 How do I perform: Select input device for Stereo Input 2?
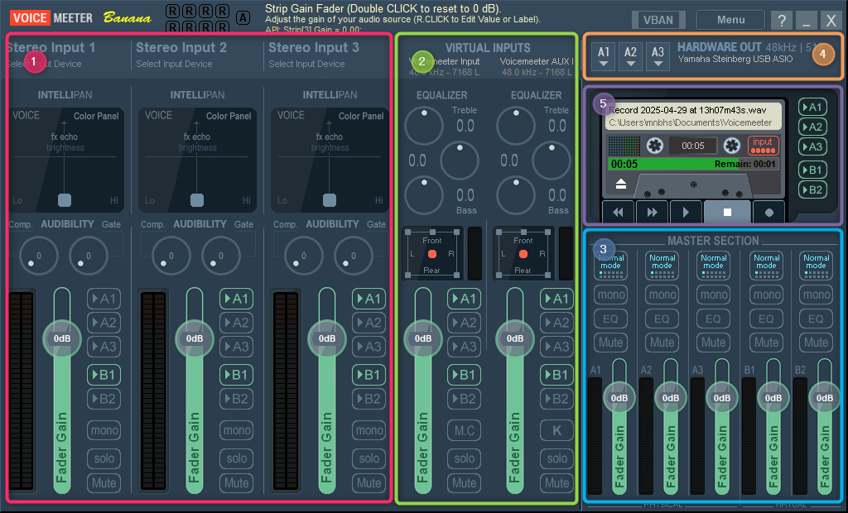pos(174,64)
